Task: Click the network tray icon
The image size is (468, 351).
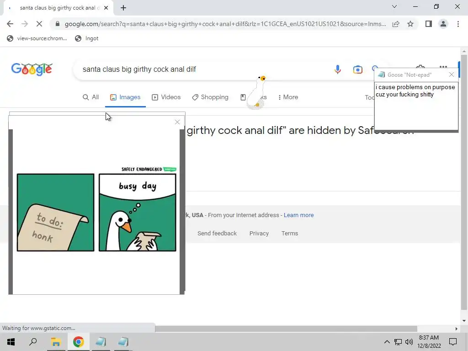Action: pyautogui.click(x=398, y=342)
